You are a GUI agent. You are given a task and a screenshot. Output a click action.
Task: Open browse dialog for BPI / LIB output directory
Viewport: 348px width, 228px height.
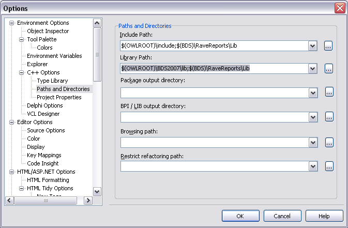(x=329, y=117)
